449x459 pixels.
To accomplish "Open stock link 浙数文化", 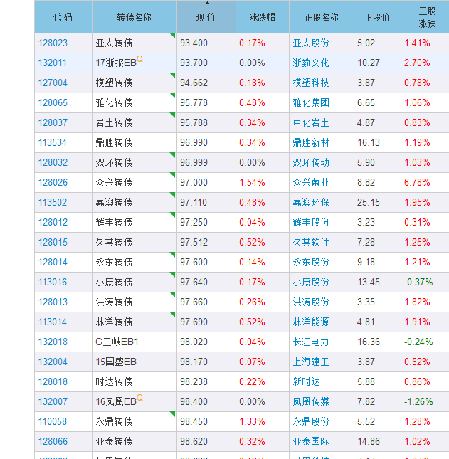I will [x=311, y=63].
